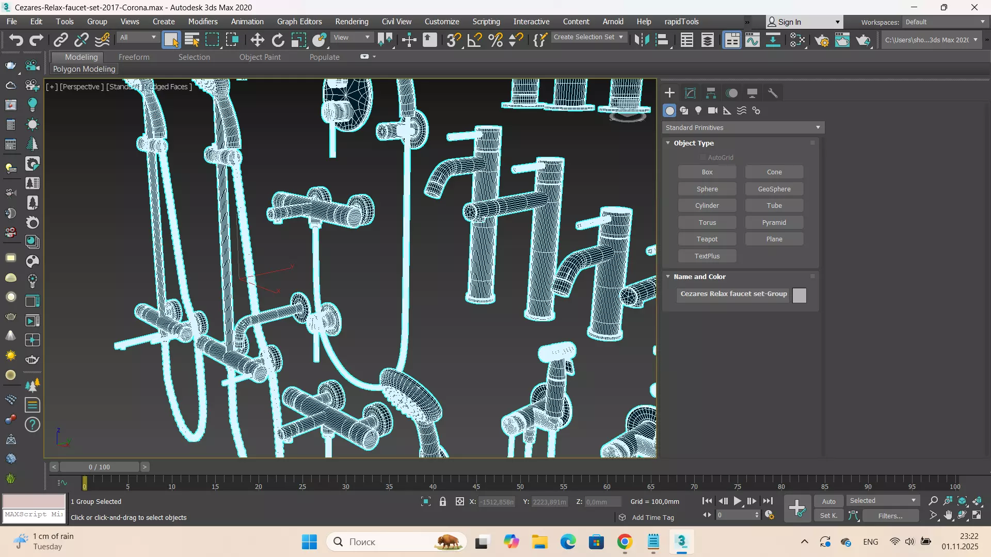Open the Modify panel tab
991x557 pixels.
(x=690, y=93)
